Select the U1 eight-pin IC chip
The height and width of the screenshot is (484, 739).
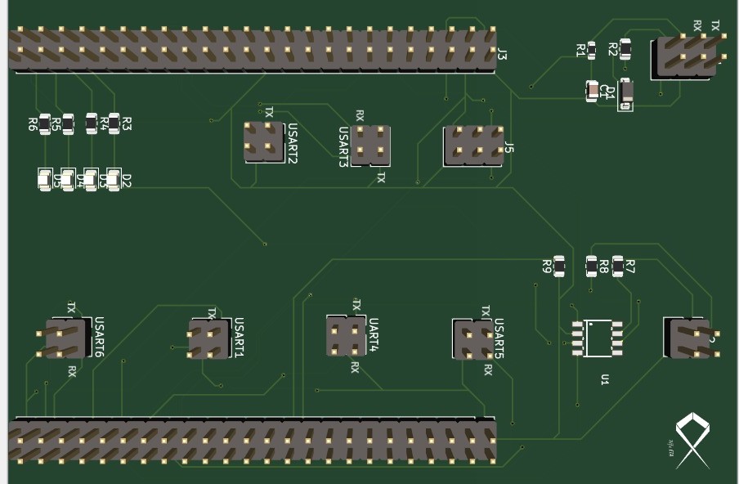point(598,338)
